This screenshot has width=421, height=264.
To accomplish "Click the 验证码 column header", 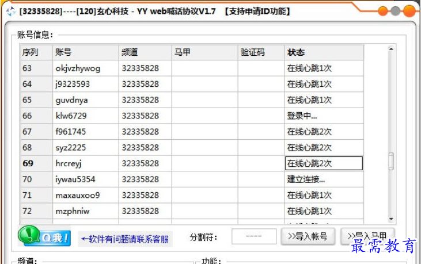I will pyautogui.click(x=260, y=52).
